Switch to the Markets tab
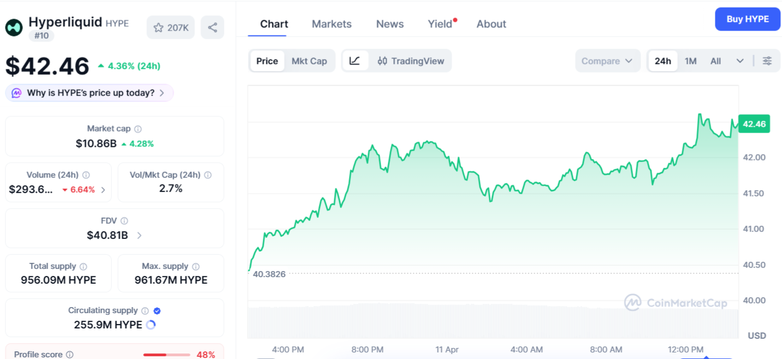Image resolution: width=782 pixels, height=359 pixels. [x=331, y=23]
